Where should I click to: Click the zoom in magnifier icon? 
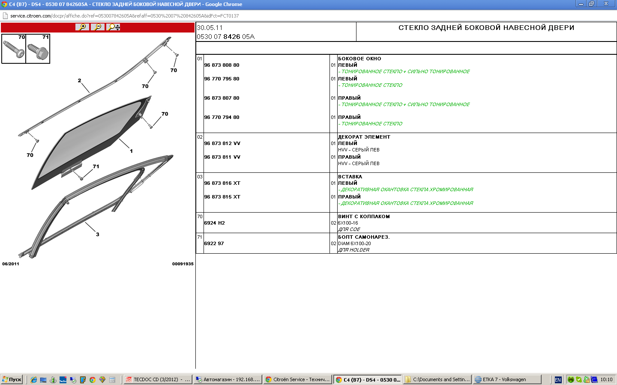(x=82, y=27)
